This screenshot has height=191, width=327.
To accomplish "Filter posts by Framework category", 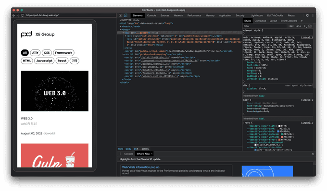I will point(63,53).
